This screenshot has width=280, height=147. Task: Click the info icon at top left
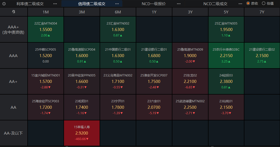[4, 4]
